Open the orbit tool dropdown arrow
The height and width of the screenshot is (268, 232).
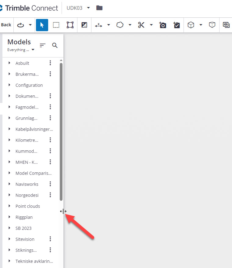pyautogui.click(x=30, y=25)
